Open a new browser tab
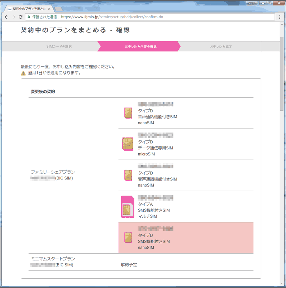286x288 pixels. click(x=59, y=9)
